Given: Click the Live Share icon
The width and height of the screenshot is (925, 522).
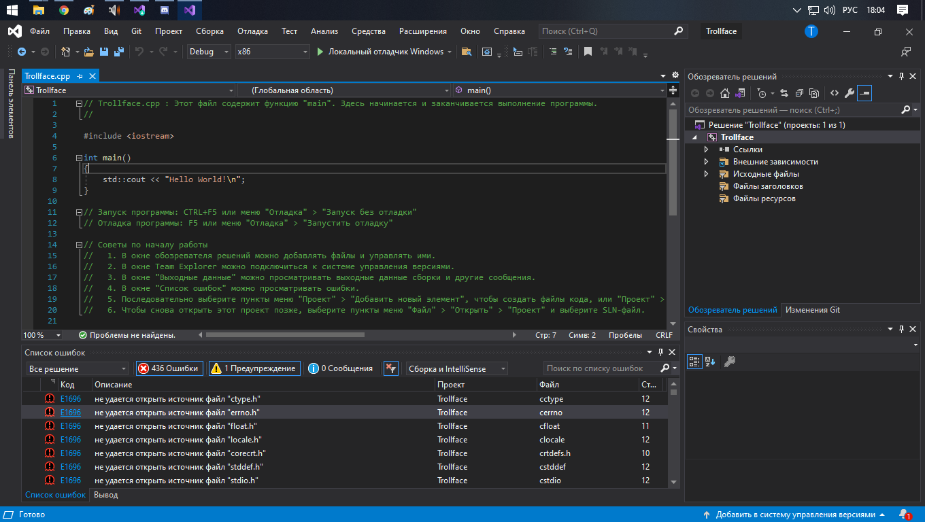Looking at the screenshot, I should point(906,52).
